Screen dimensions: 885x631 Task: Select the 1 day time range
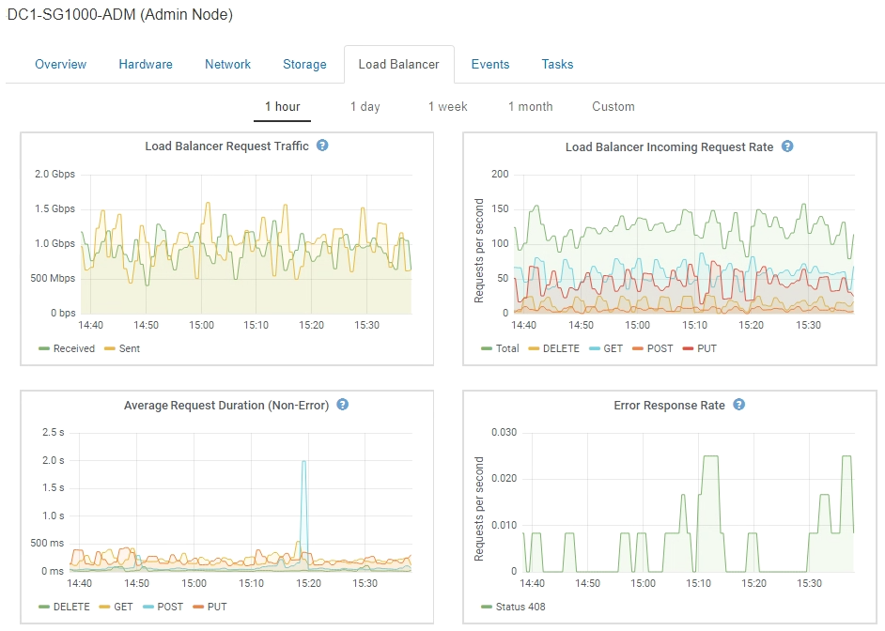coord(365,106)
